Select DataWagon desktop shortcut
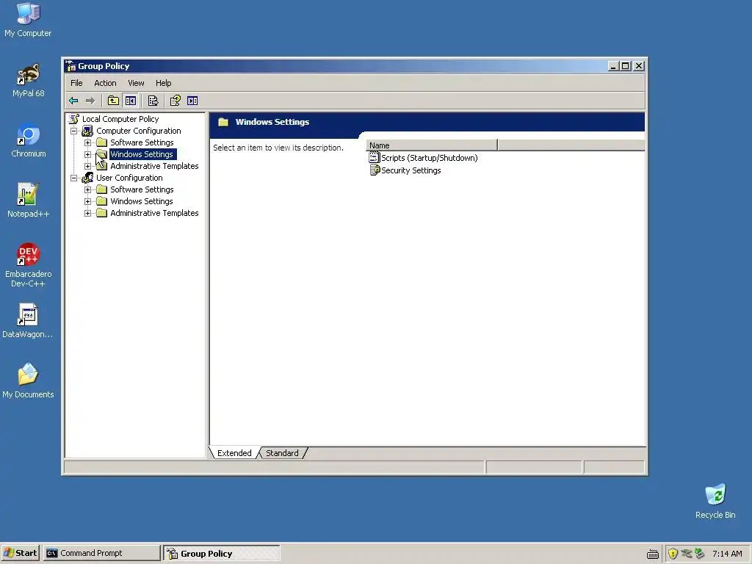The width and height of the screenshot is (752, 564). click(x=28, y=322)
